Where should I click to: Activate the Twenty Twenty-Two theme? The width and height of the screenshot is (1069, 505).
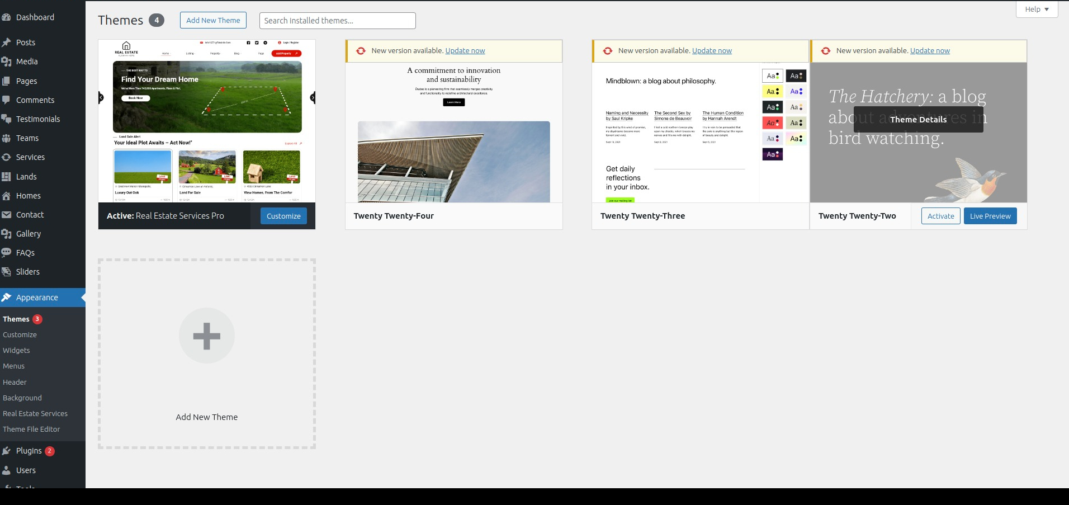pyautogui.click(x=941, y=216)
